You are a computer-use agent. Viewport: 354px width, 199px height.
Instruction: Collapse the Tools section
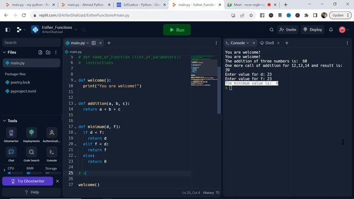[4, 121]
